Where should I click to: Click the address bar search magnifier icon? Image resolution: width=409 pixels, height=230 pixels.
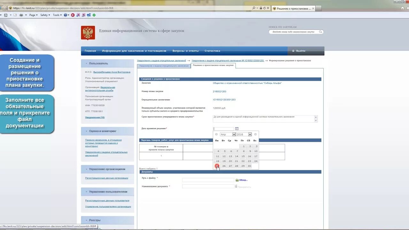(254, 8)
